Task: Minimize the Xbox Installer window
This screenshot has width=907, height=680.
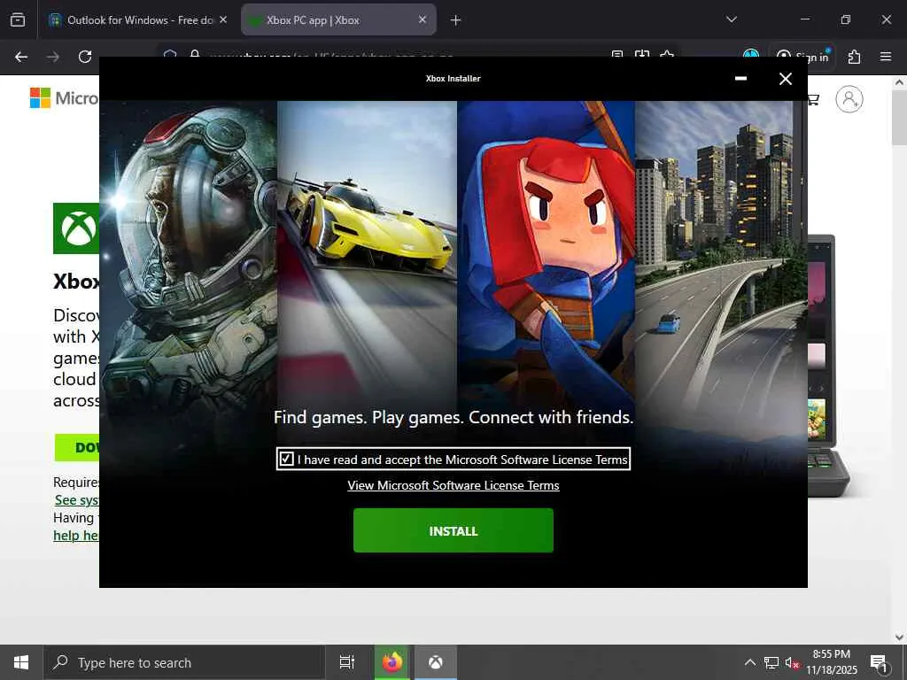Action: point(740,79)
